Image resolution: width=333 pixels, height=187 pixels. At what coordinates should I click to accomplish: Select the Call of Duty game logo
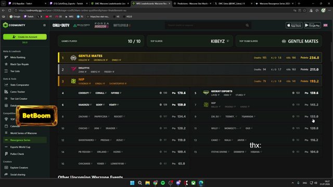click(61, 25)
